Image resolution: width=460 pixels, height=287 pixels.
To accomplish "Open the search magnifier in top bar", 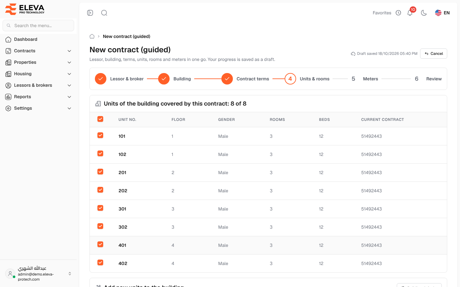I will [x=104, y=13].
